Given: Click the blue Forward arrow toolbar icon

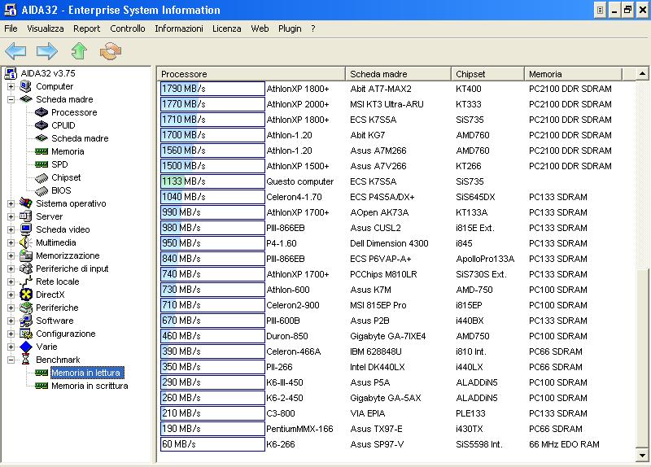Looking at the screenshot, I should 47,51.
